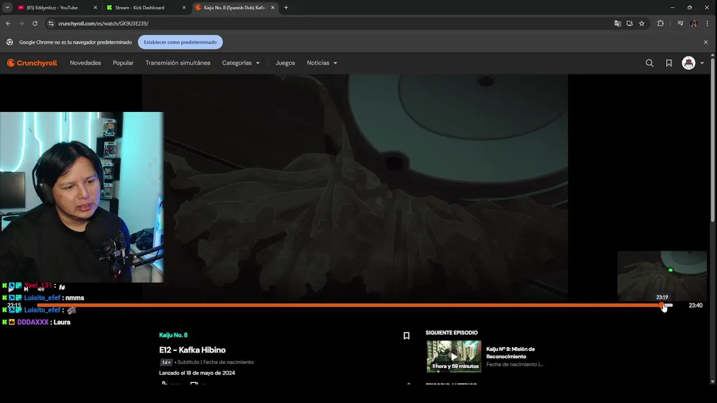717x403 pixels.
Task: Bookmark this page with the star icon
Action: click(642, 24)
